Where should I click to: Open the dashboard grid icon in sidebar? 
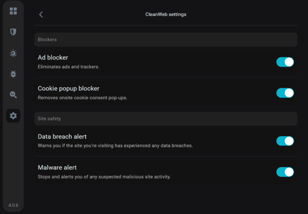click(x=13, y=11)
